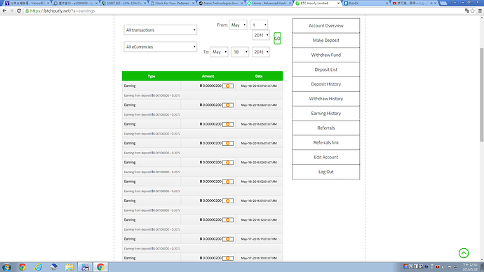This screenshot has height=272, width=484.
Task: Expand the All transactions dropdown
Action: click(161, 30)
